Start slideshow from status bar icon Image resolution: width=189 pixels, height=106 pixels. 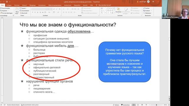point(146,105)
